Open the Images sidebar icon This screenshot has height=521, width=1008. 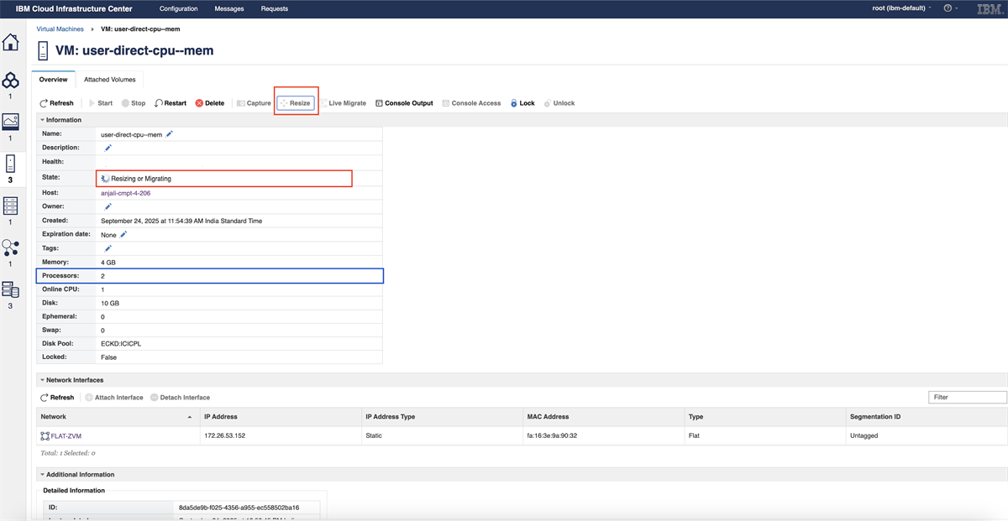[10, 122]
